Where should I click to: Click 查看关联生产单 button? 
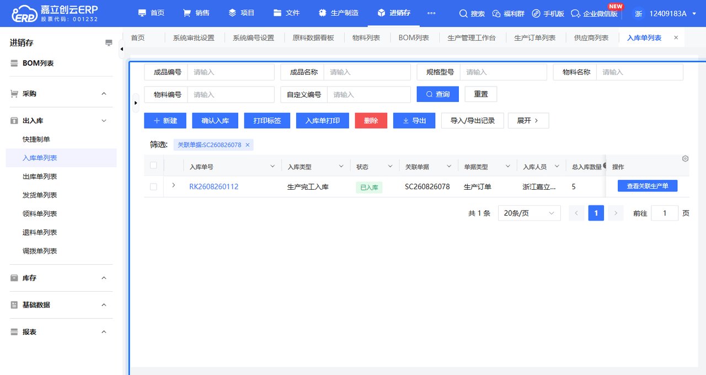[648, 186]
